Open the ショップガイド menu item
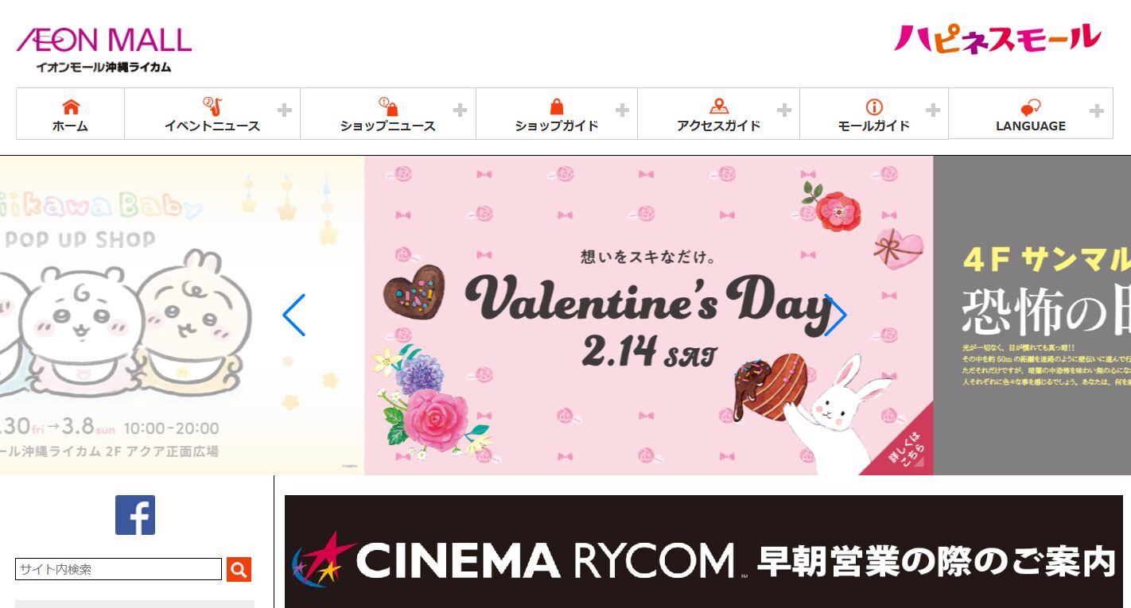 557,126
